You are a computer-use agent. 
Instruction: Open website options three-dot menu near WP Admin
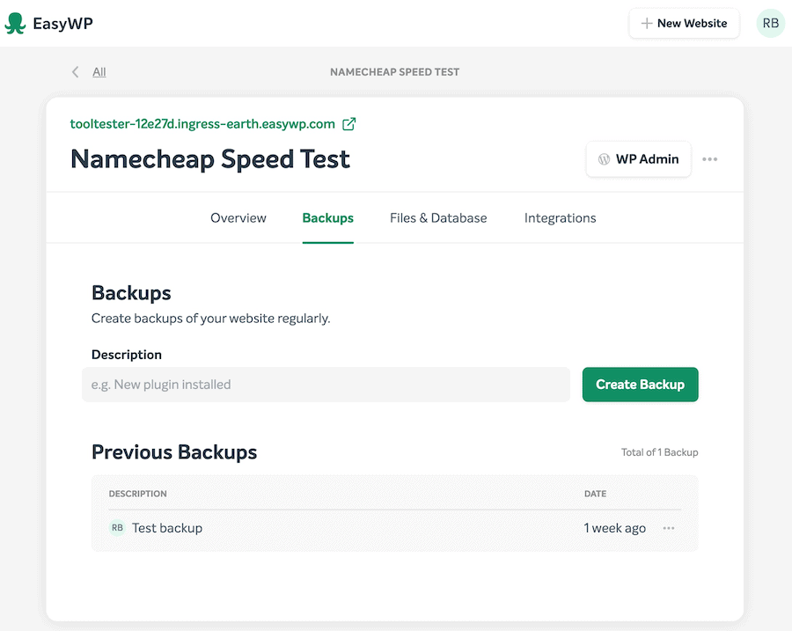click(x=709, y=159)
